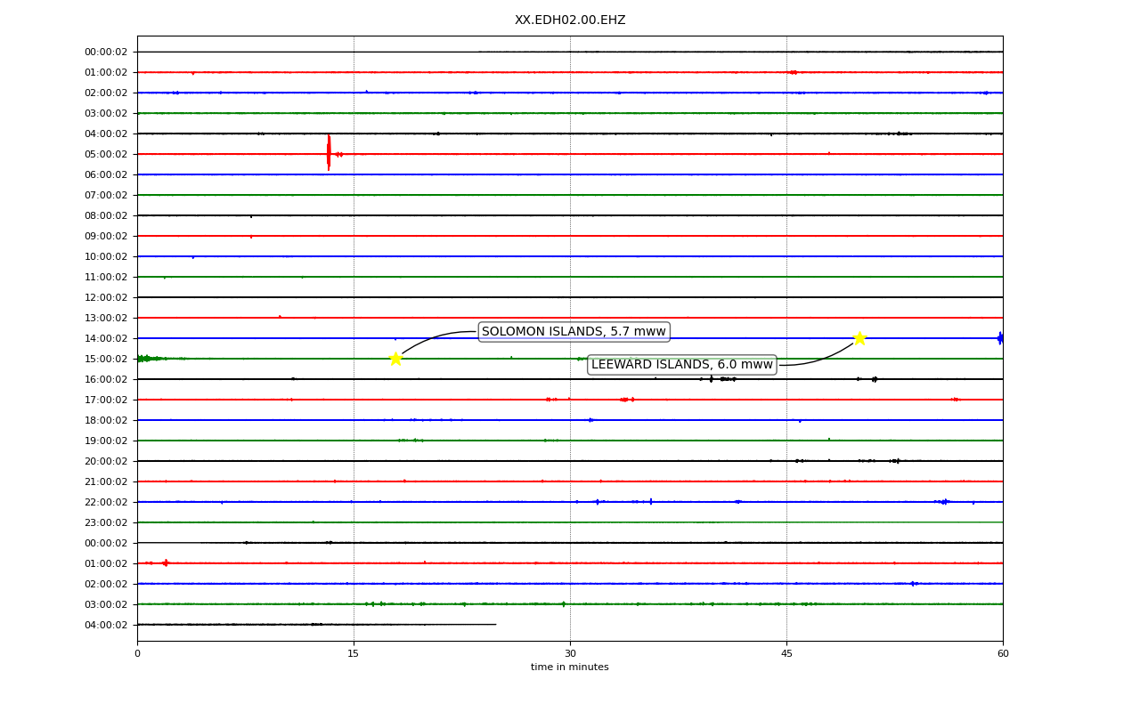Click the 30 tick label on the x-axis
Viewport: 1140px width, 712px height.
[x=570, y=654]
